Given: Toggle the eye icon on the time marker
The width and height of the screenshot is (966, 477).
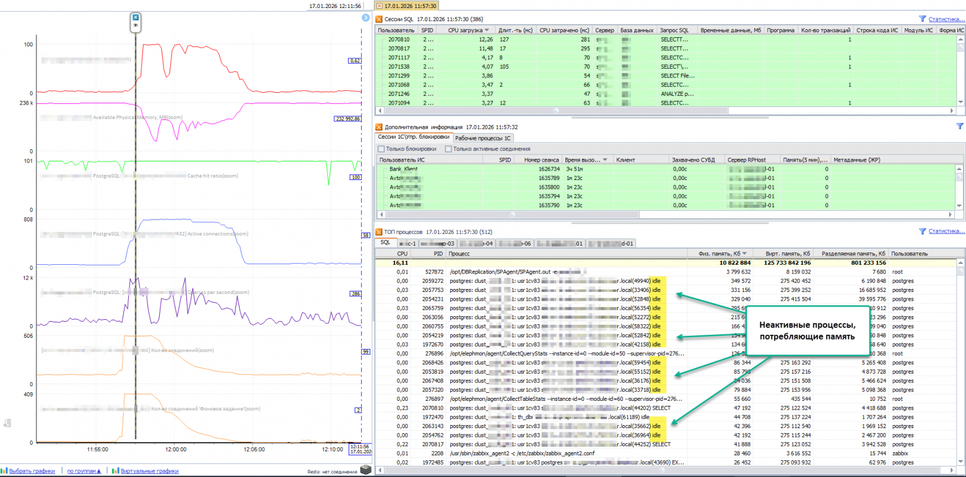Looking at the screenshot, I should click(136, 26).
